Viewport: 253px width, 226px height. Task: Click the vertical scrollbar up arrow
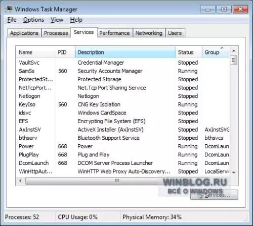pos(234,50)
